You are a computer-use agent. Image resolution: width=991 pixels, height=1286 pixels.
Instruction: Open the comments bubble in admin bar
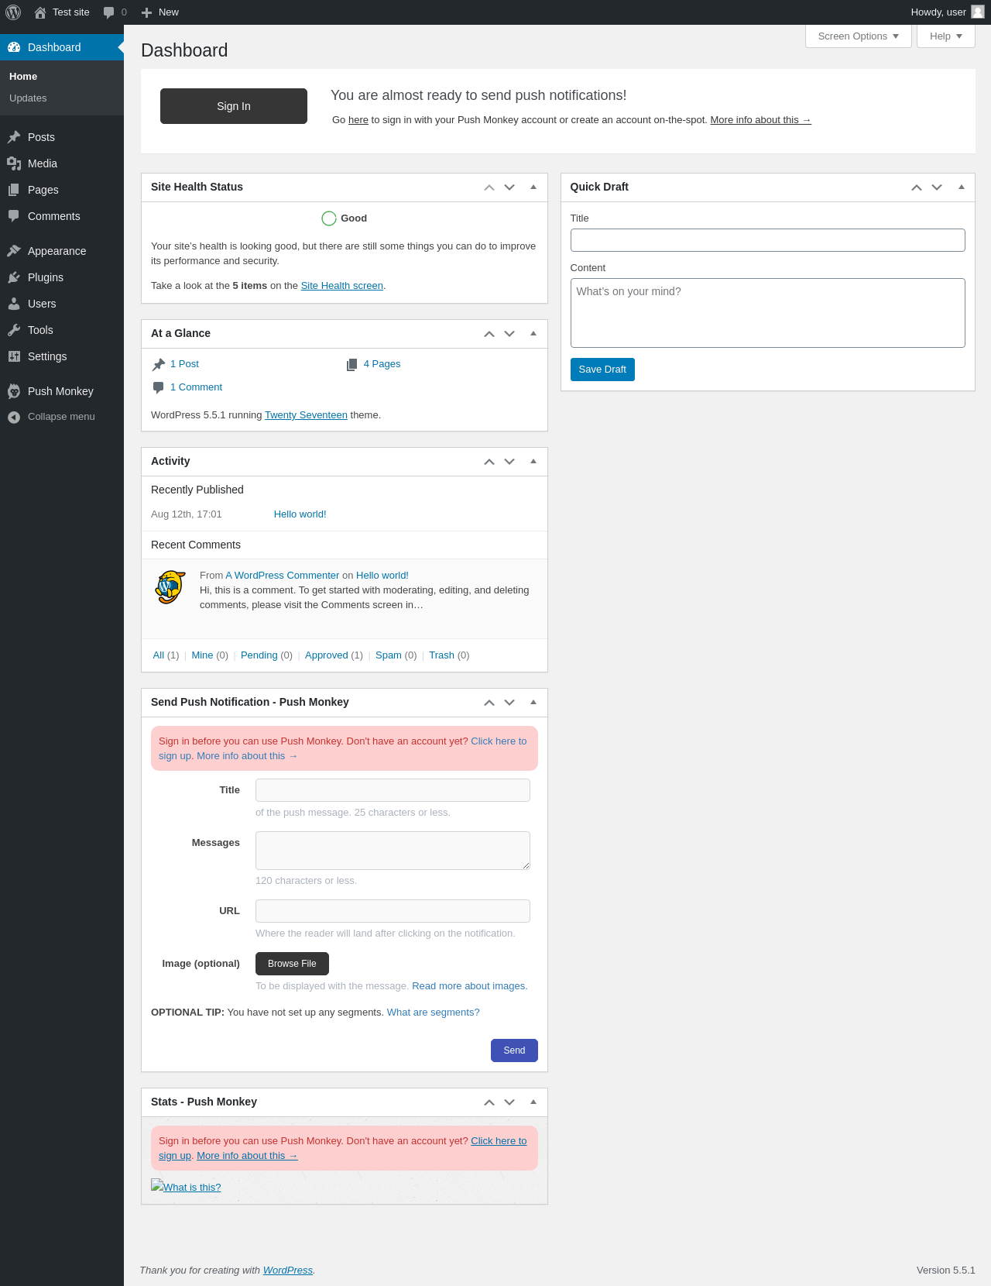109,12
